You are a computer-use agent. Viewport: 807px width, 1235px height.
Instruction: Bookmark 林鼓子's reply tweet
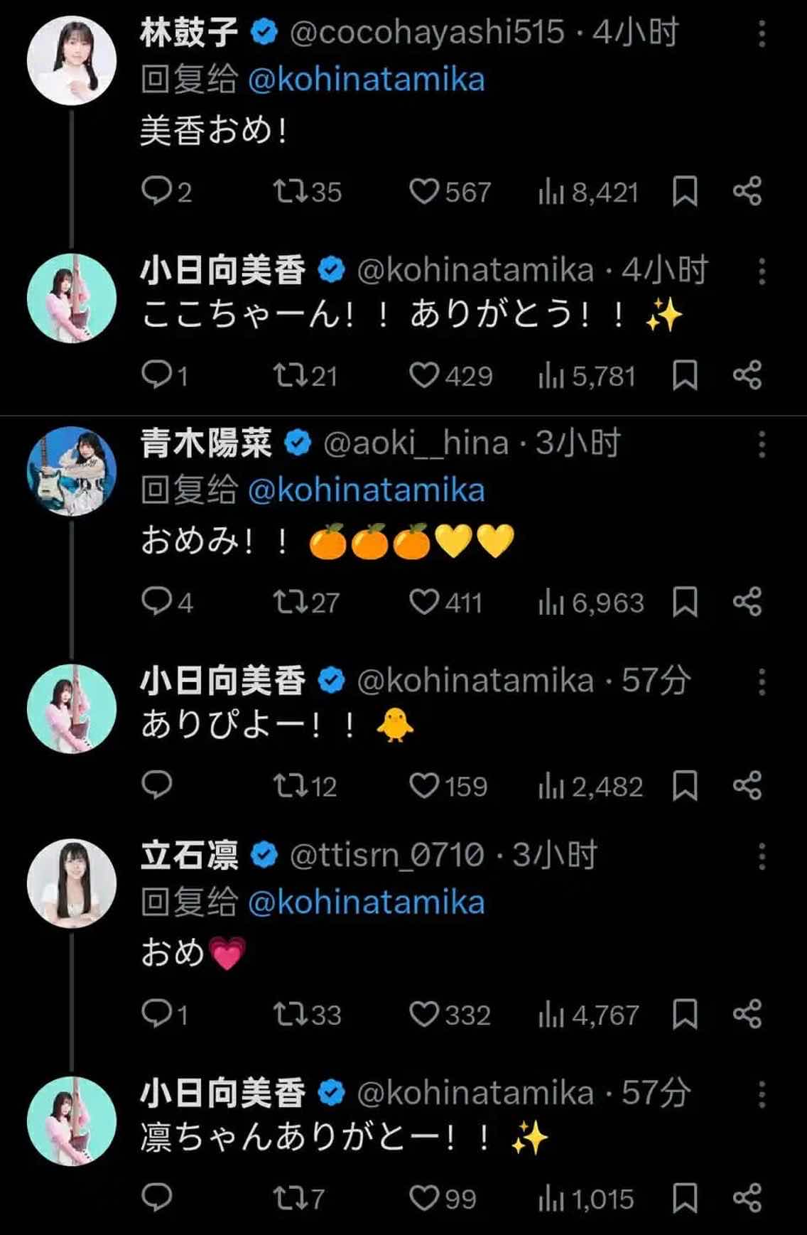coord(685,191)
